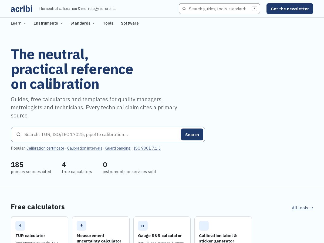Open the TUR calculator card title
324x243 pixels.
30,236
